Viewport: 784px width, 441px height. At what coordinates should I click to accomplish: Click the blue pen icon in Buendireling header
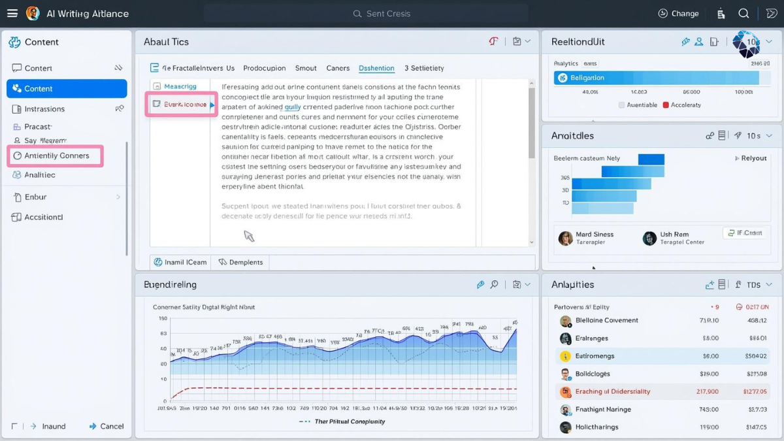pyautogui.click(x=480, y=285)
